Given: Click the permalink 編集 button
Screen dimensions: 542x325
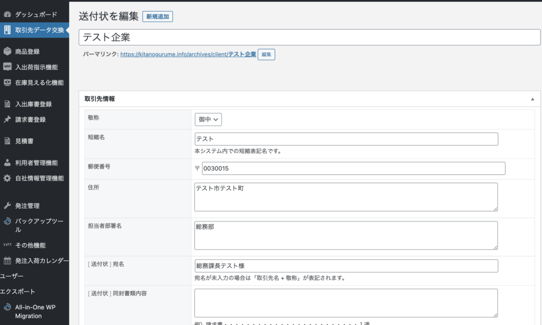Looking at the screenshot, I should [266, 54].
